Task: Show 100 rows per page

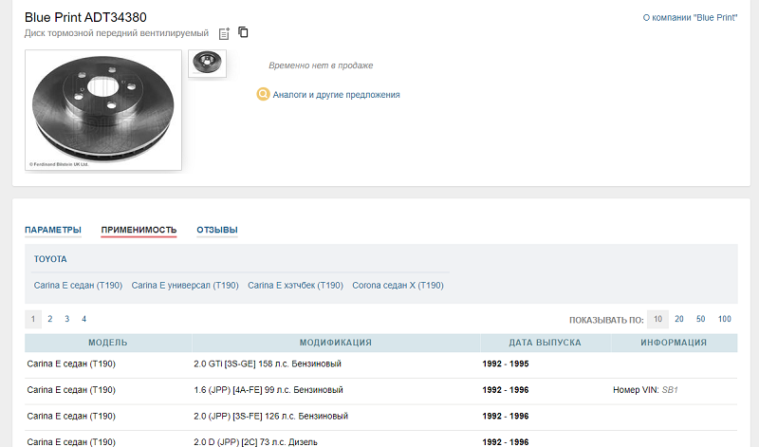Action: [x=725, y=319]
